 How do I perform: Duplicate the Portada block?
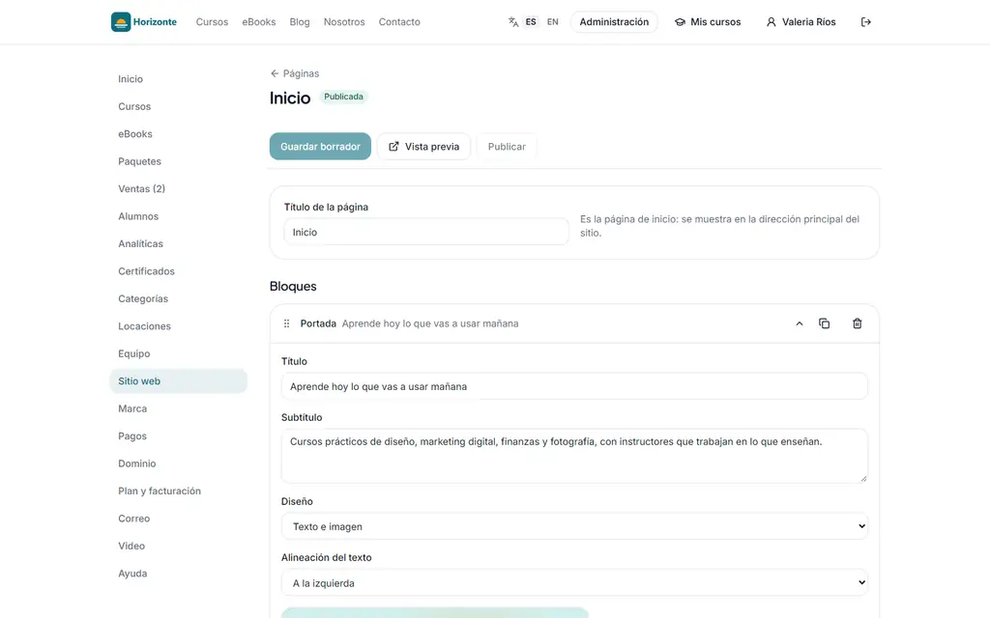point(824,323)
